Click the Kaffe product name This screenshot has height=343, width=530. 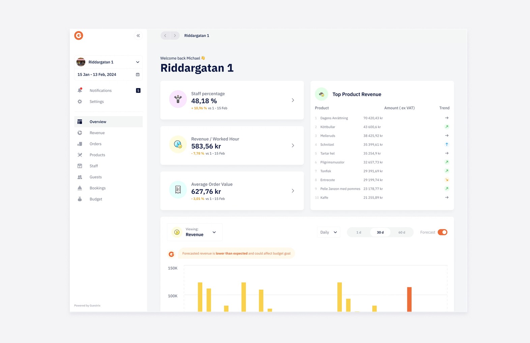324,197
